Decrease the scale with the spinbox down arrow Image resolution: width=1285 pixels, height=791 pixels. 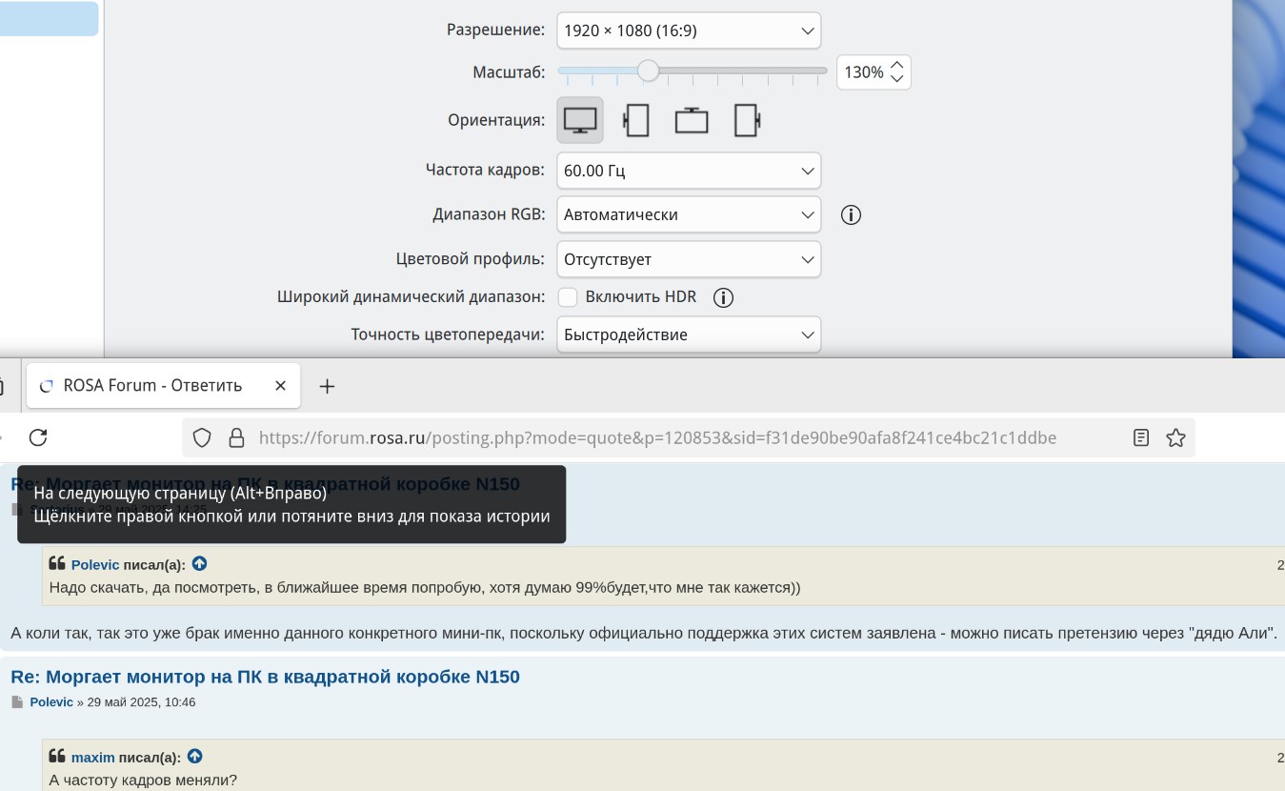pos(897,79)
